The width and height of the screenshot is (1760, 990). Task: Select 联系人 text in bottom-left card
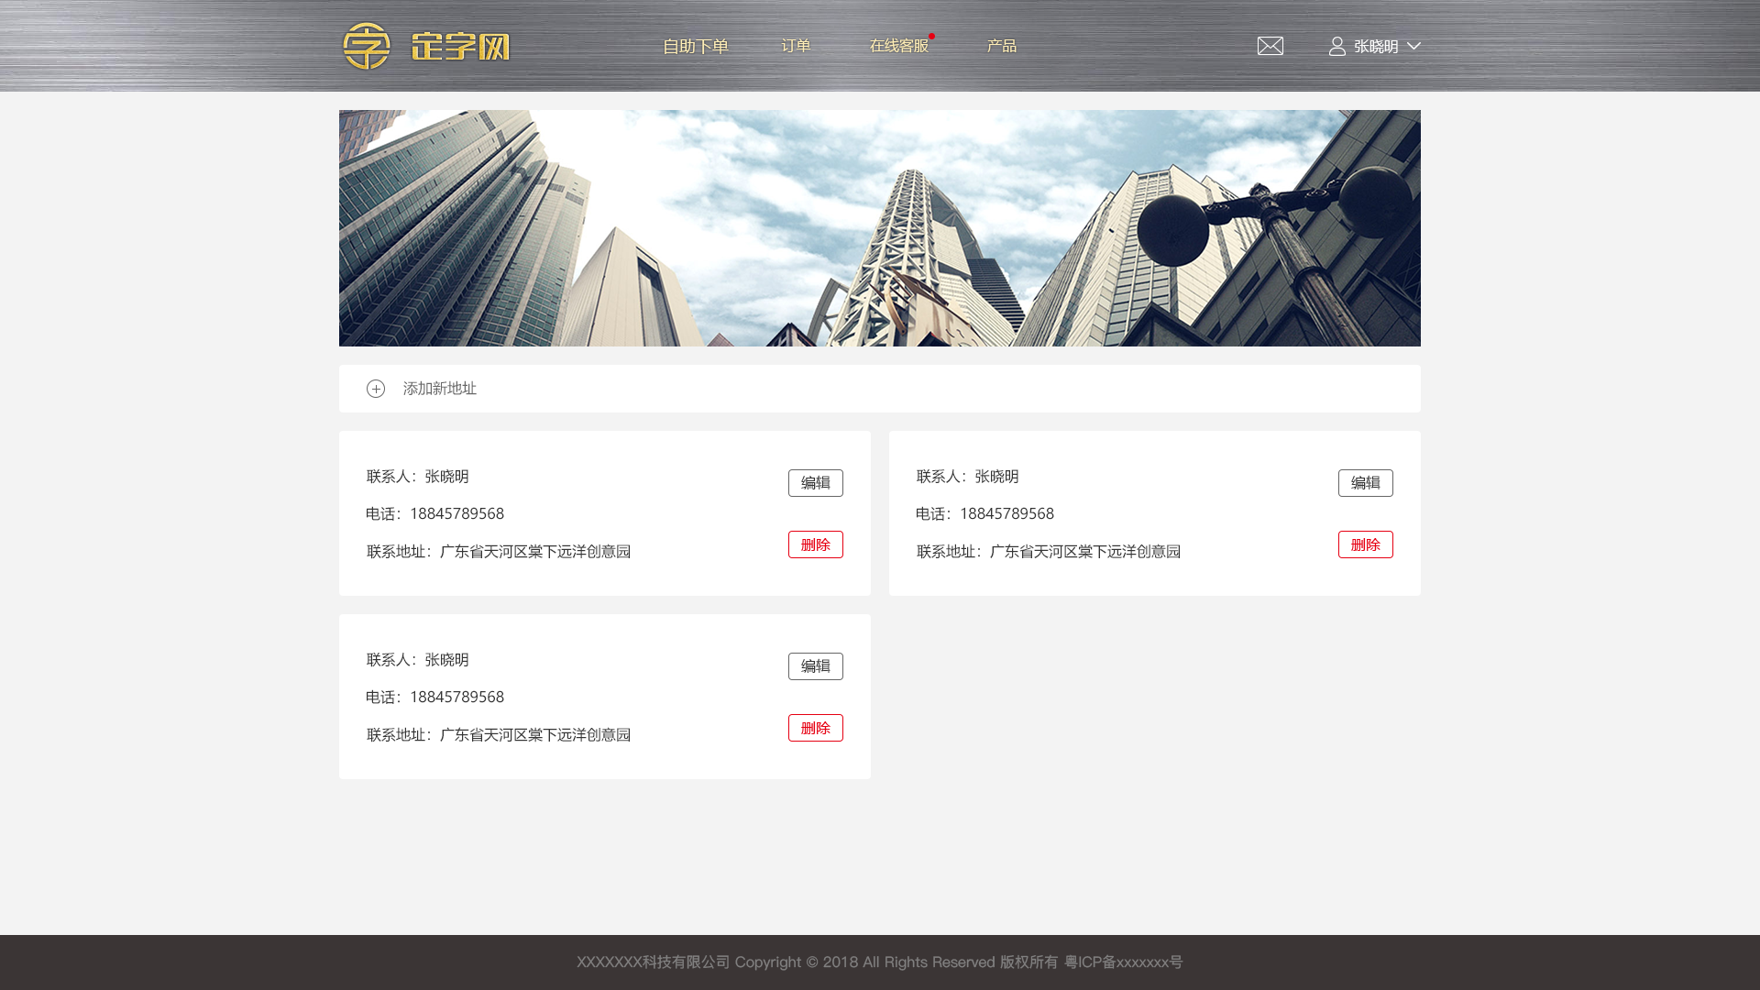point(418,660)
